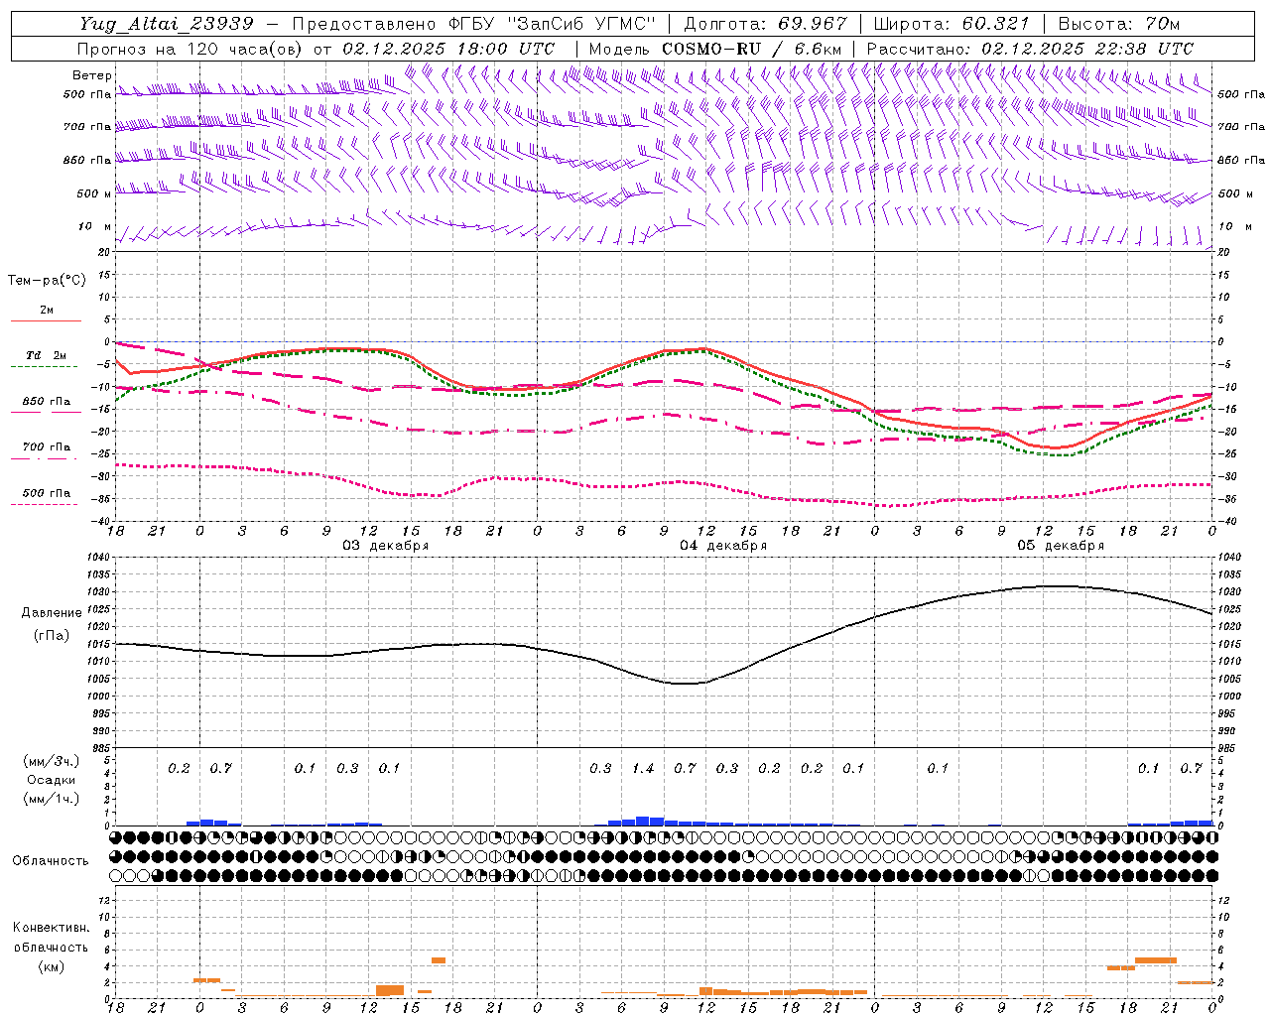The image size is (1270, 1016).
Task: Select the (мм/1ч.) precipitation unit label
Action: pos(51,799)
